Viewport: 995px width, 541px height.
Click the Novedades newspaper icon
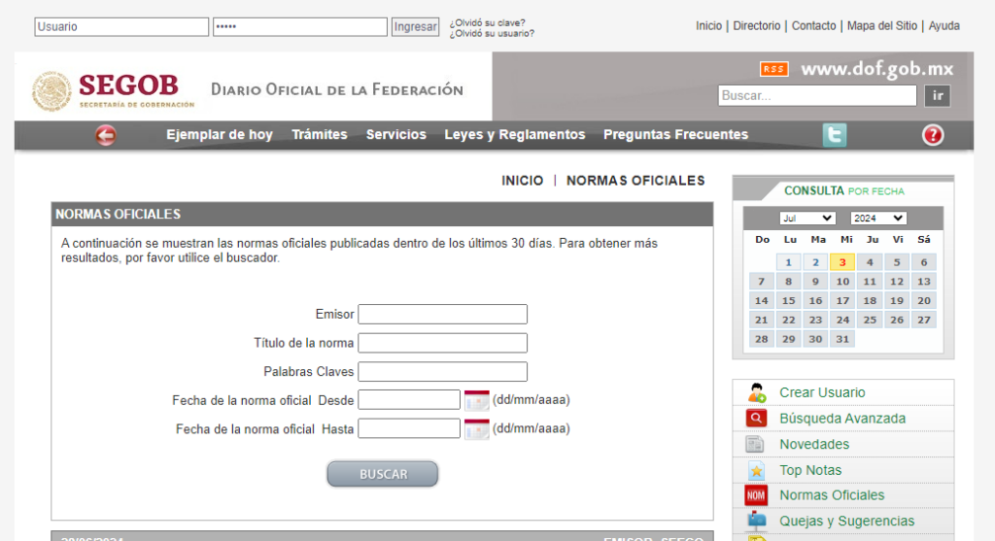755,444
